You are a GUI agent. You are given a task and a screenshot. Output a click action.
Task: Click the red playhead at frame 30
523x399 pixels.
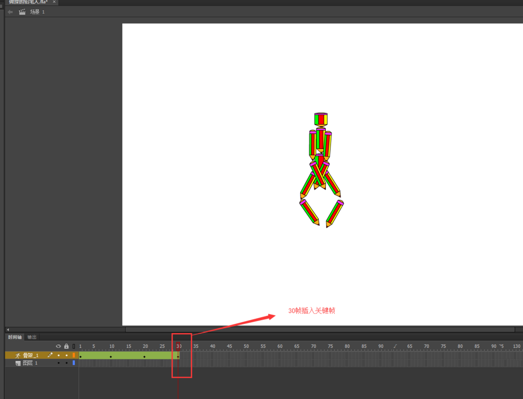178,346
